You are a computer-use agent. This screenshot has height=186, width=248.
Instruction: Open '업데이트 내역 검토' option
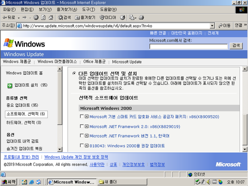(x=22, y=141)
